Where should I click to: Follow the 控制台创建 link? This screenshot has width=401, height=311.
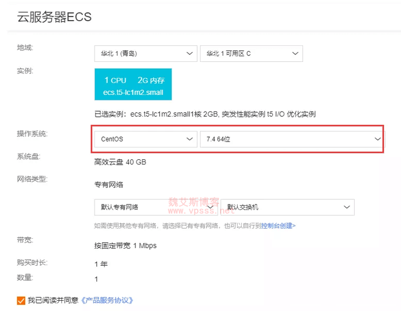click(278, 226)
